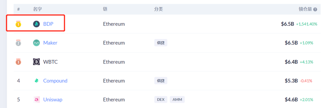Click the bronze rank-3 medal icon
326x108 pixels.
[x=18, y=62]
